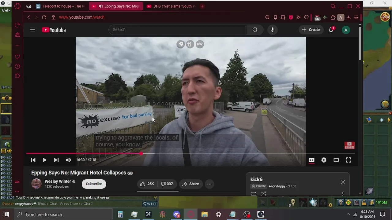
Task: Subscribe to Wesley Winter
Action: (94, 184)
